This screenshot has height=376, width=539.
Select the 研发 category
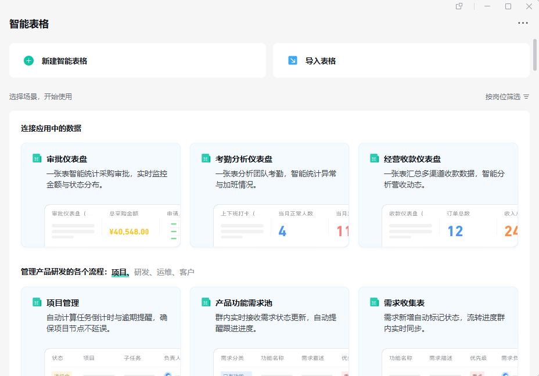pyautogui.click(x=141, y=272)
